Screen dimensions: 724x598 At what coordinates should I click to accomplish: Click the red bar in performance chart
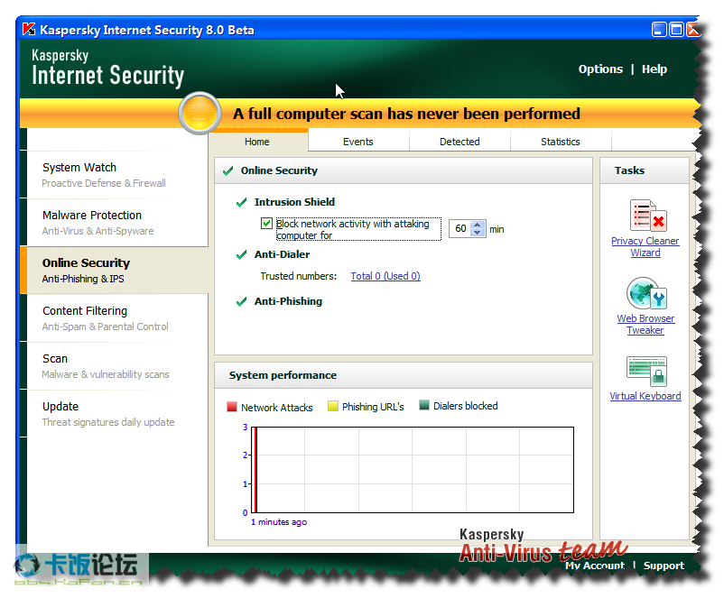[x=255, y=470]
